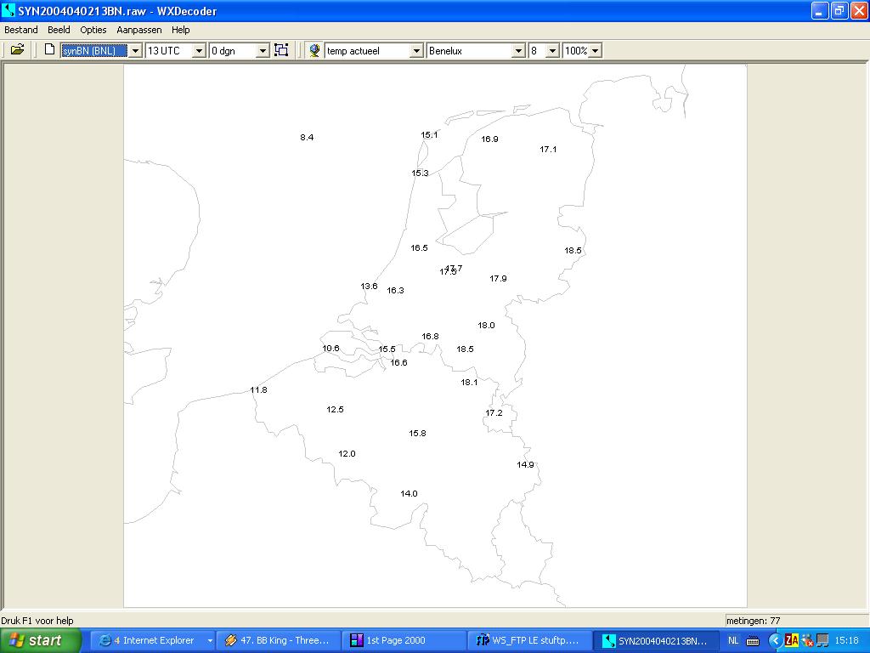Open the Aanpassen menu
Viewport: 870px width, 653px height.
[139, 30]
